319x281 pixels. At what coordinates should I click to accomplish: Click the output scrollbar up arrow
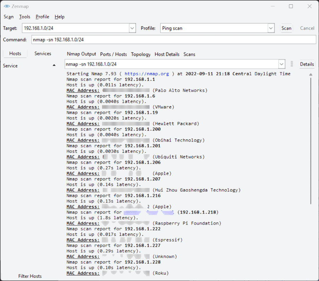310,75
